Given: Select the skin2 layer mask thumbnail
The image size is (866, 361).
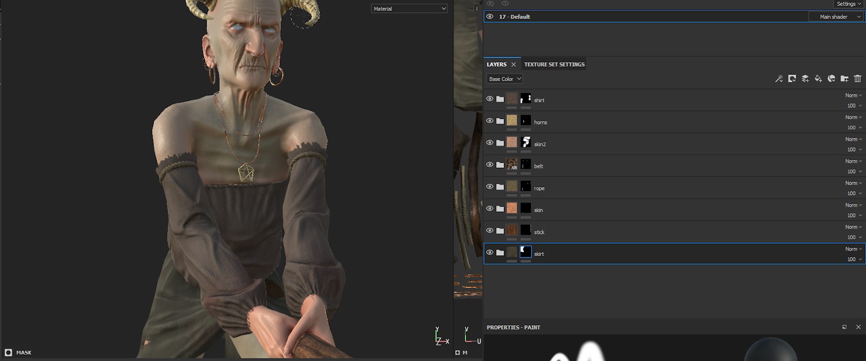Looking at the screenshot, I should [x=526, y=142].
